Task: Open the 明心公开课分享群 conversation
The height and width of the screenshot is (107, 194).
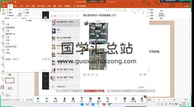Action: (x=65, y=39)
